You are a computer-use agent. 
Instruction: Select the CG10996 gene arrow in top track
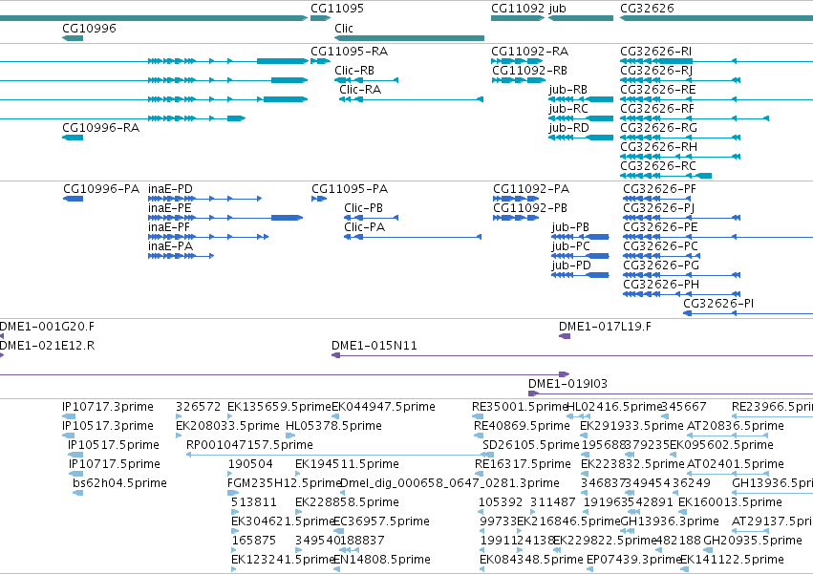(x=73, y=38)
